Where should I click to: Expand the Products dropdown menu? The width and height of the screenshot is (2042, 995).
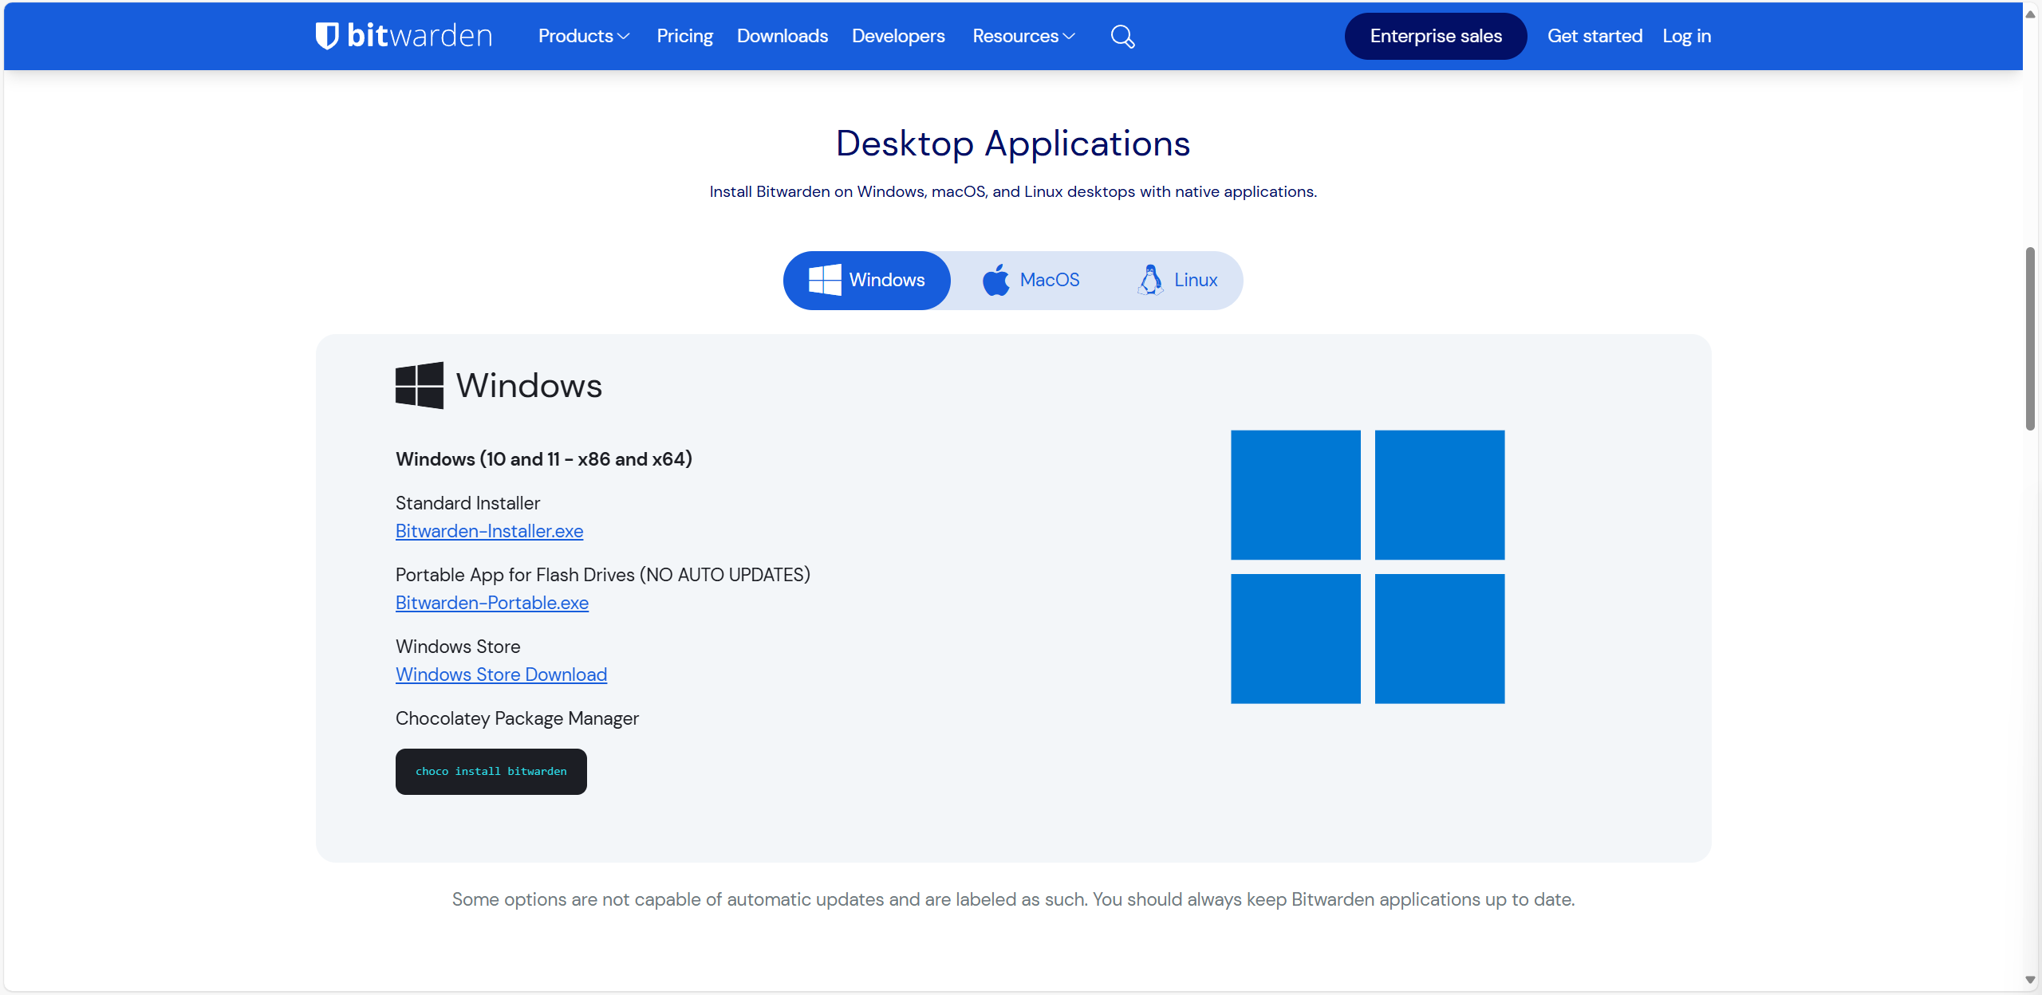click(584, 36)
